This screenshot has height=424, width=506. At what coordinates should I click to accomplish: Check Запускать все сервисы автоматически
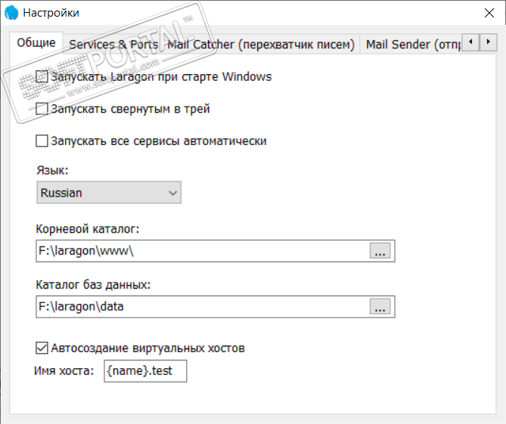pos(42,141)
